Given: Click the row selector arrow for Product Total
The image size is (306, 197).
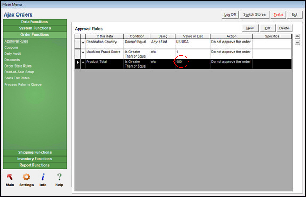Looking at the screenshot, I should click(78, 62).
